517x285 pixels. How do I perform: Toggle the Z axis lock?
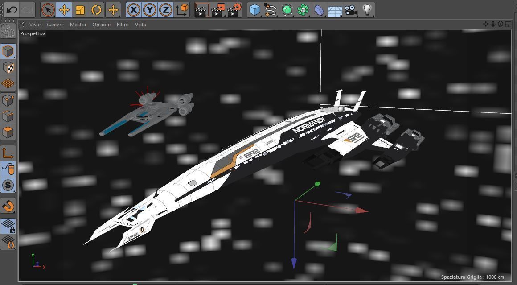(165, 10)
